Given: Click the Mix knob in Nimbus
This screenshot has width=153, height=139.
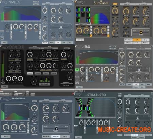Looking at the screenshot, I should 45,10.
